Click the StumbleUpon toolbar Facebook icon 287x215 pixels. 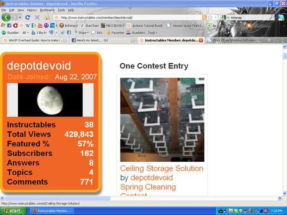[x=69, y=32]
